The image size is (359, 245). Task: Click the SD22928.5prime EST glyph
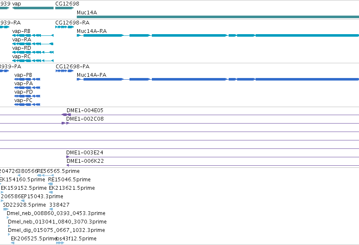(6, 209)
